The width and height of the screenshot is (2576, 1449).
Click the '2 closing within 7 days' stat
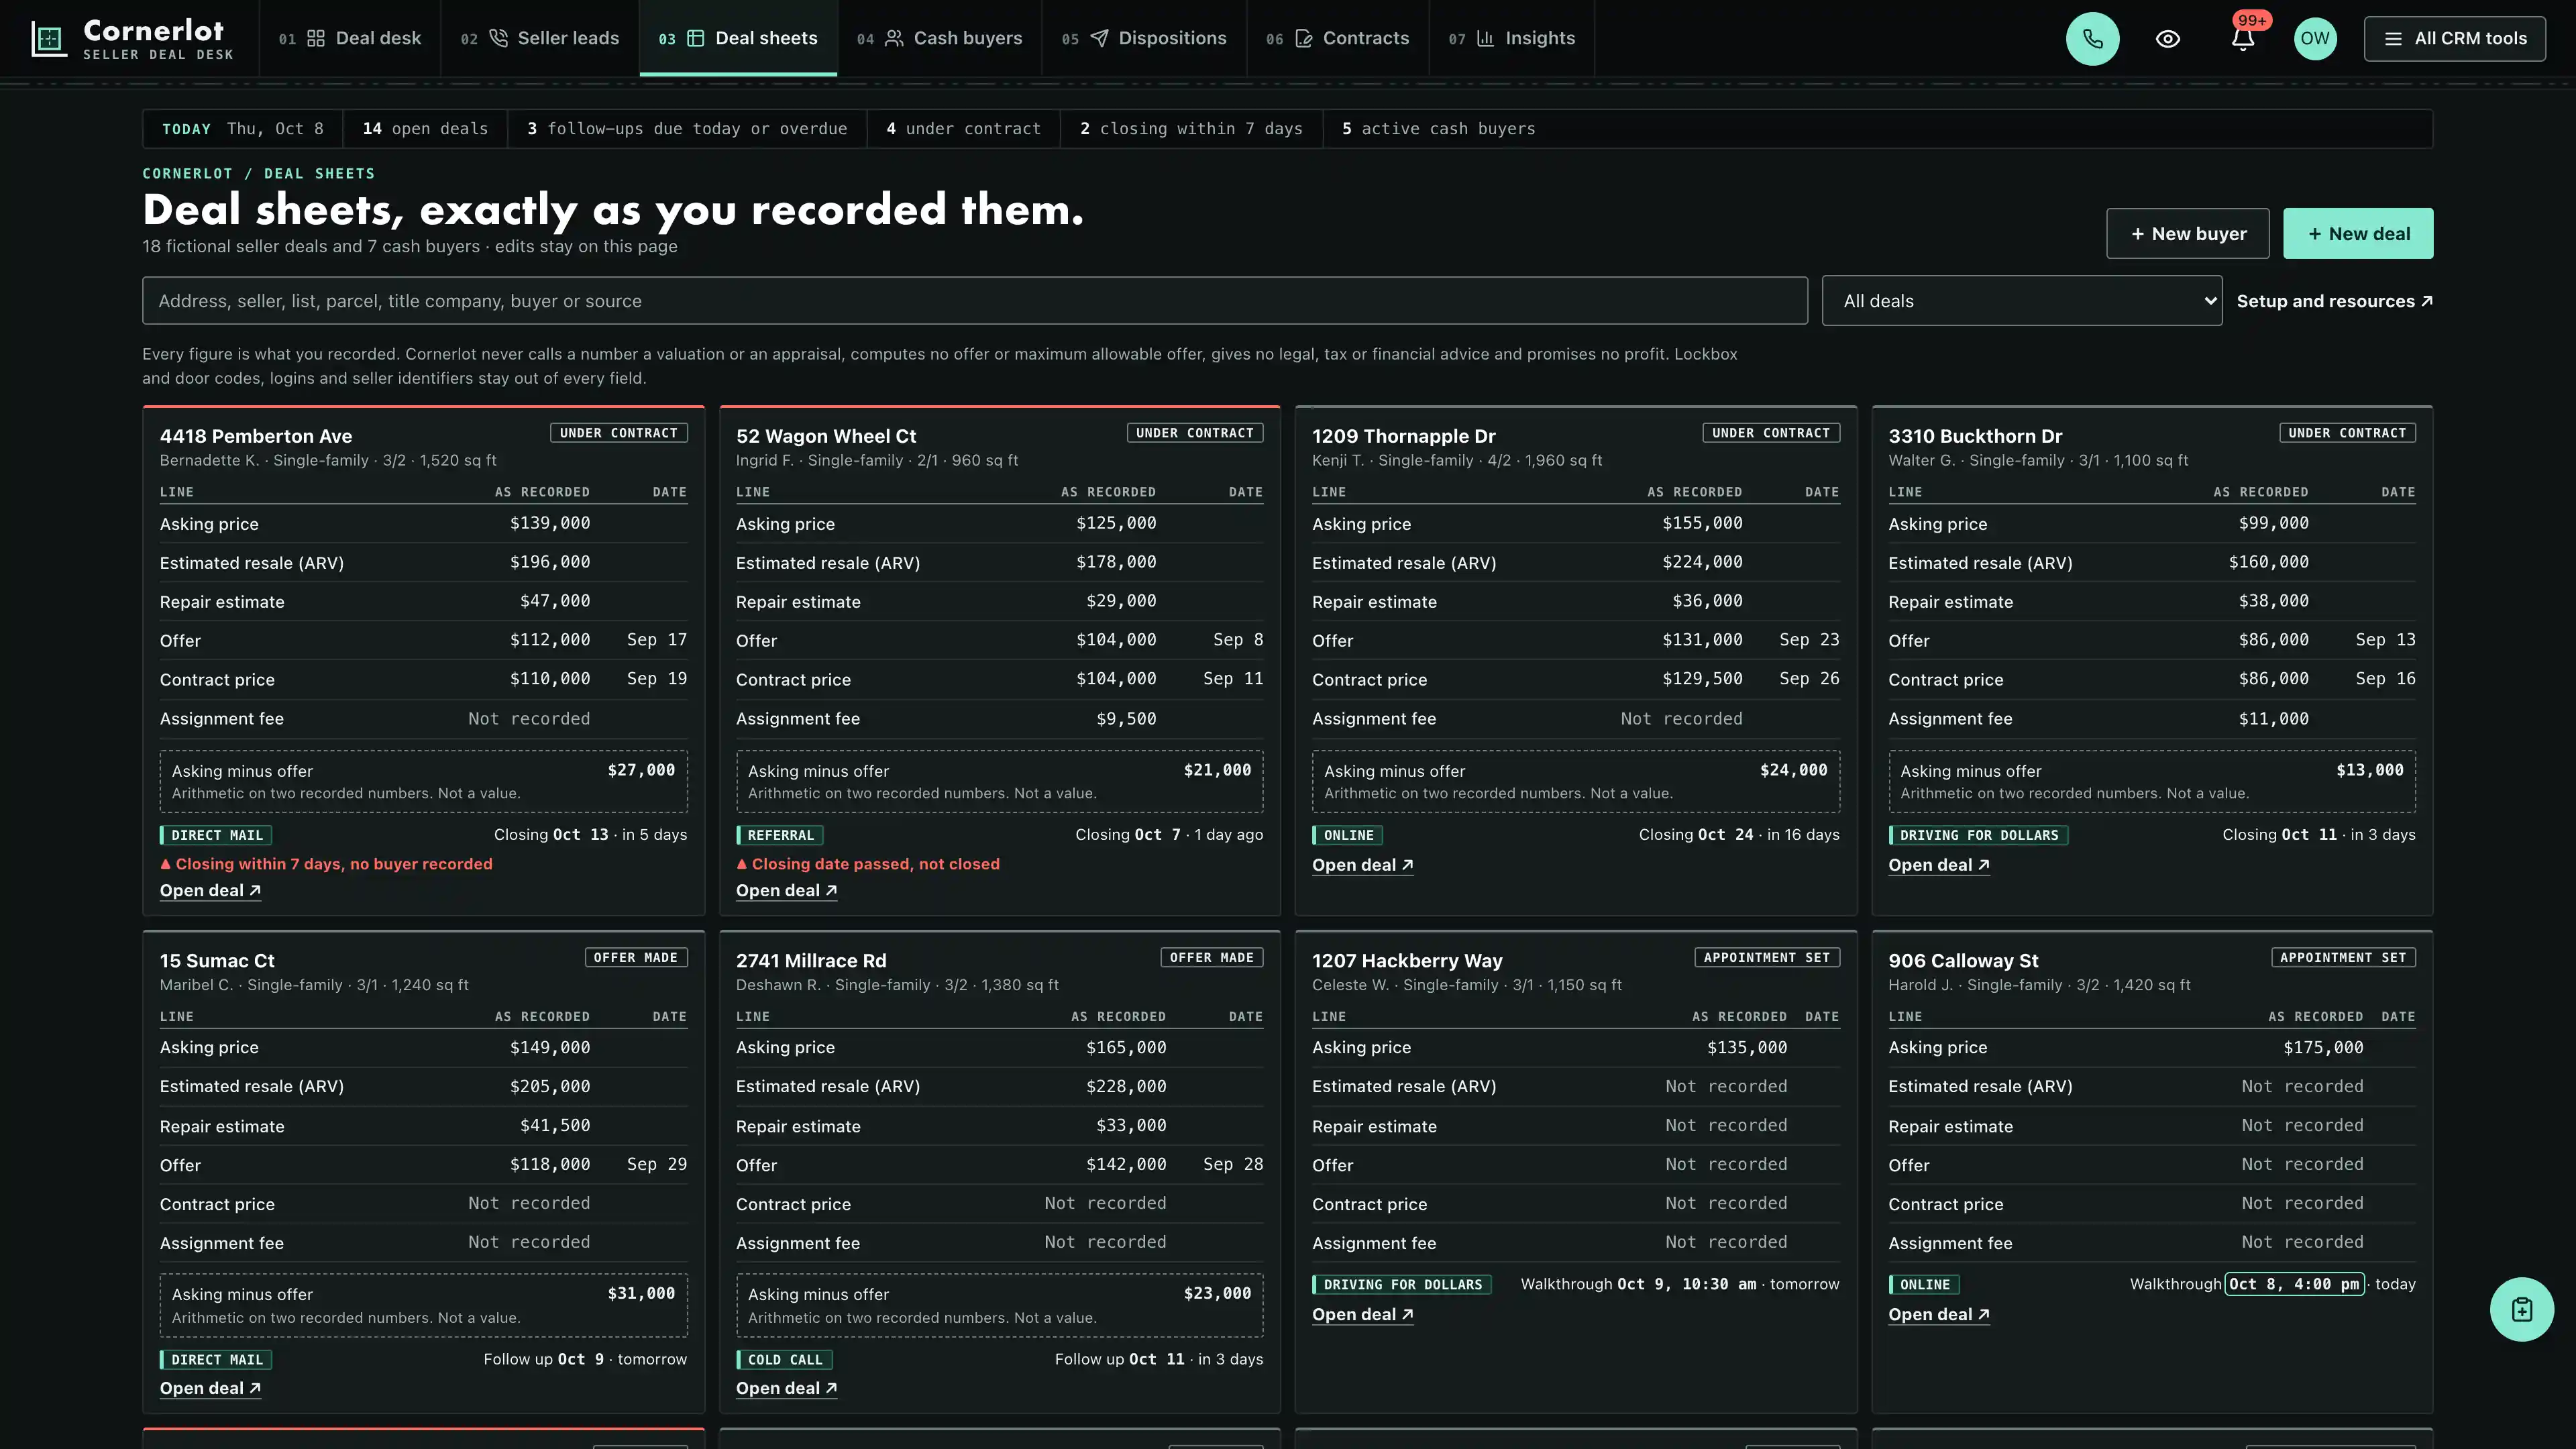[1191, 129]
